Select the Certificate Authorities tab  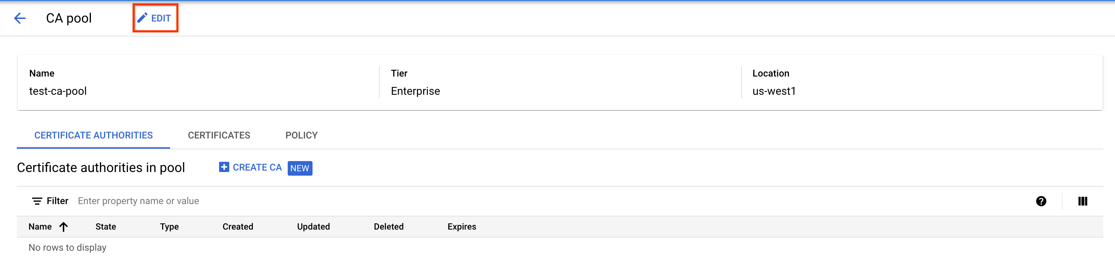point(93,135)
